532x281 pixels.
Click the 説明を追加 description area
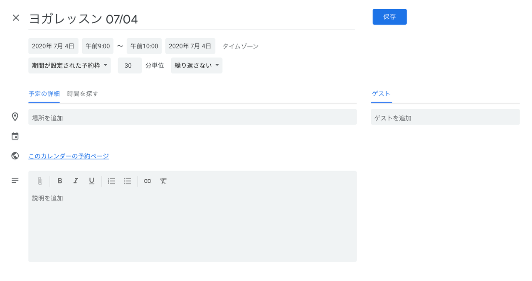click(192, 225)
